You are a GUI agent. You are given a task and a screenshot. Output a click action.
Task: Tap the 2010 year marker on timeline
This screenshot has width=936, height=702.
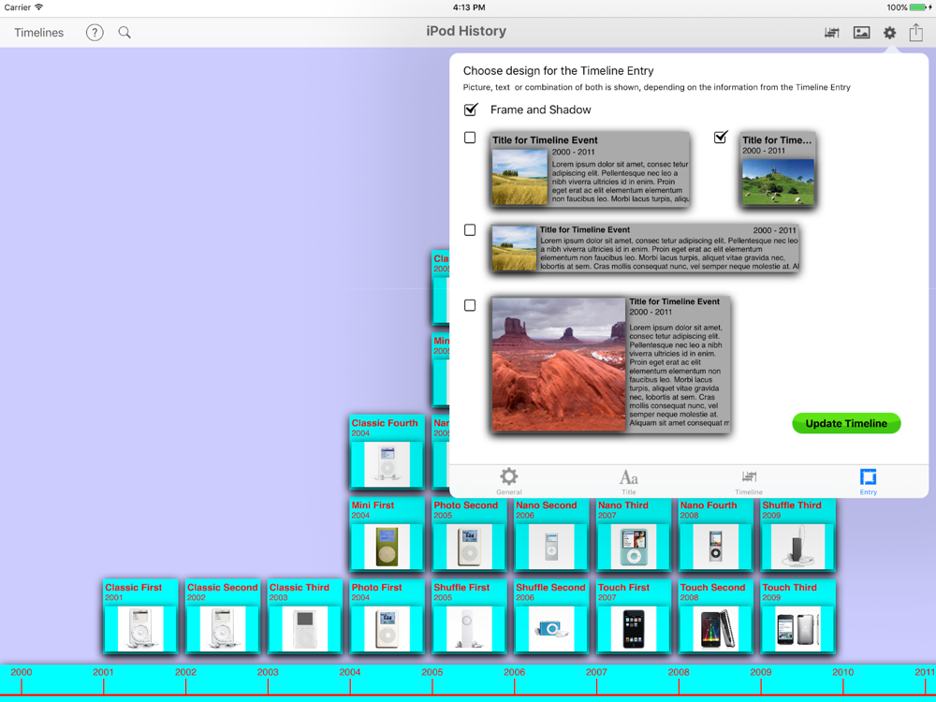click(x=843, y=672)
